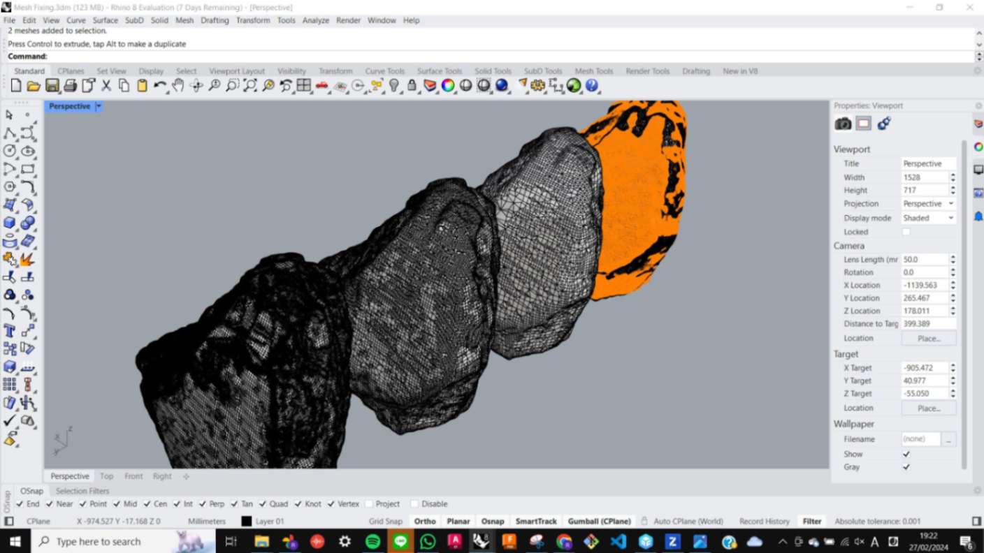
Task: Click the Cut scissors icon
Action: pos(106,86)
